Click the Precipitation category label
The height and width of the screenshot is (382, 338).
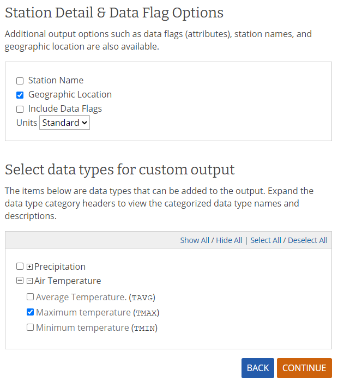tap(60, 266)
